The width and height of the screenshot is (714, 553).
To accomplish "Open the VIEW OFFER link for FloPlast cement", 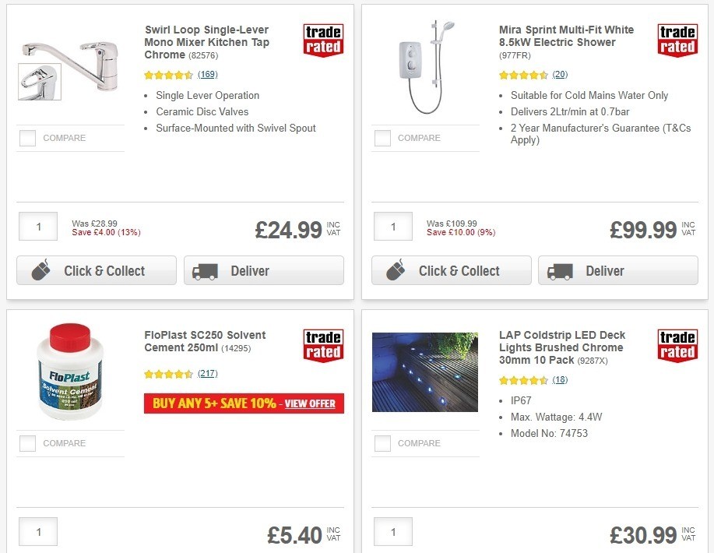I will (x=311, y=403).
